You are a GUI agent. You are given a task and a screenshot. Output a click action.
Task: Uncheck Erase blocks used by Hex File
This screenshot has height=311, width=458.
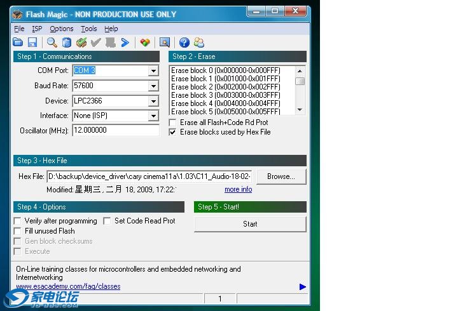pyautogui.click(x=172, y=132)
